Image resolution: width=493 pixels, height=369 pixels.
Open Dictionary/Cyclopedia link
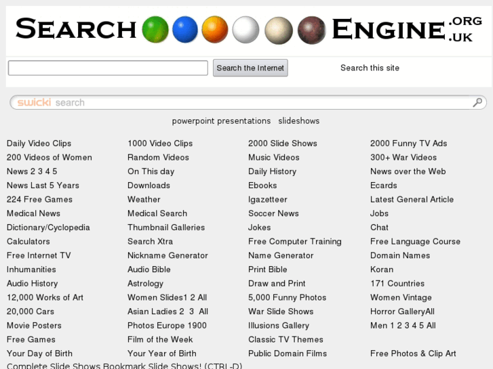[48, 227]
